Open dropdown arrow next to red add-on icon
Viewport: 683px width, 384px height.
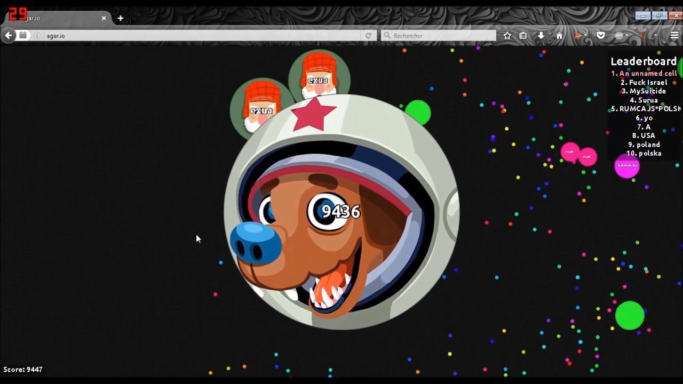tap(655, 36)
